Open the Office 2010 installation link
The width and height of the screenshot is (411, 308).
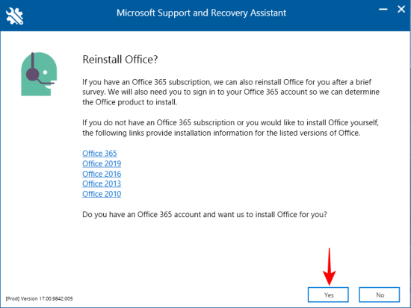pos(102,194)
